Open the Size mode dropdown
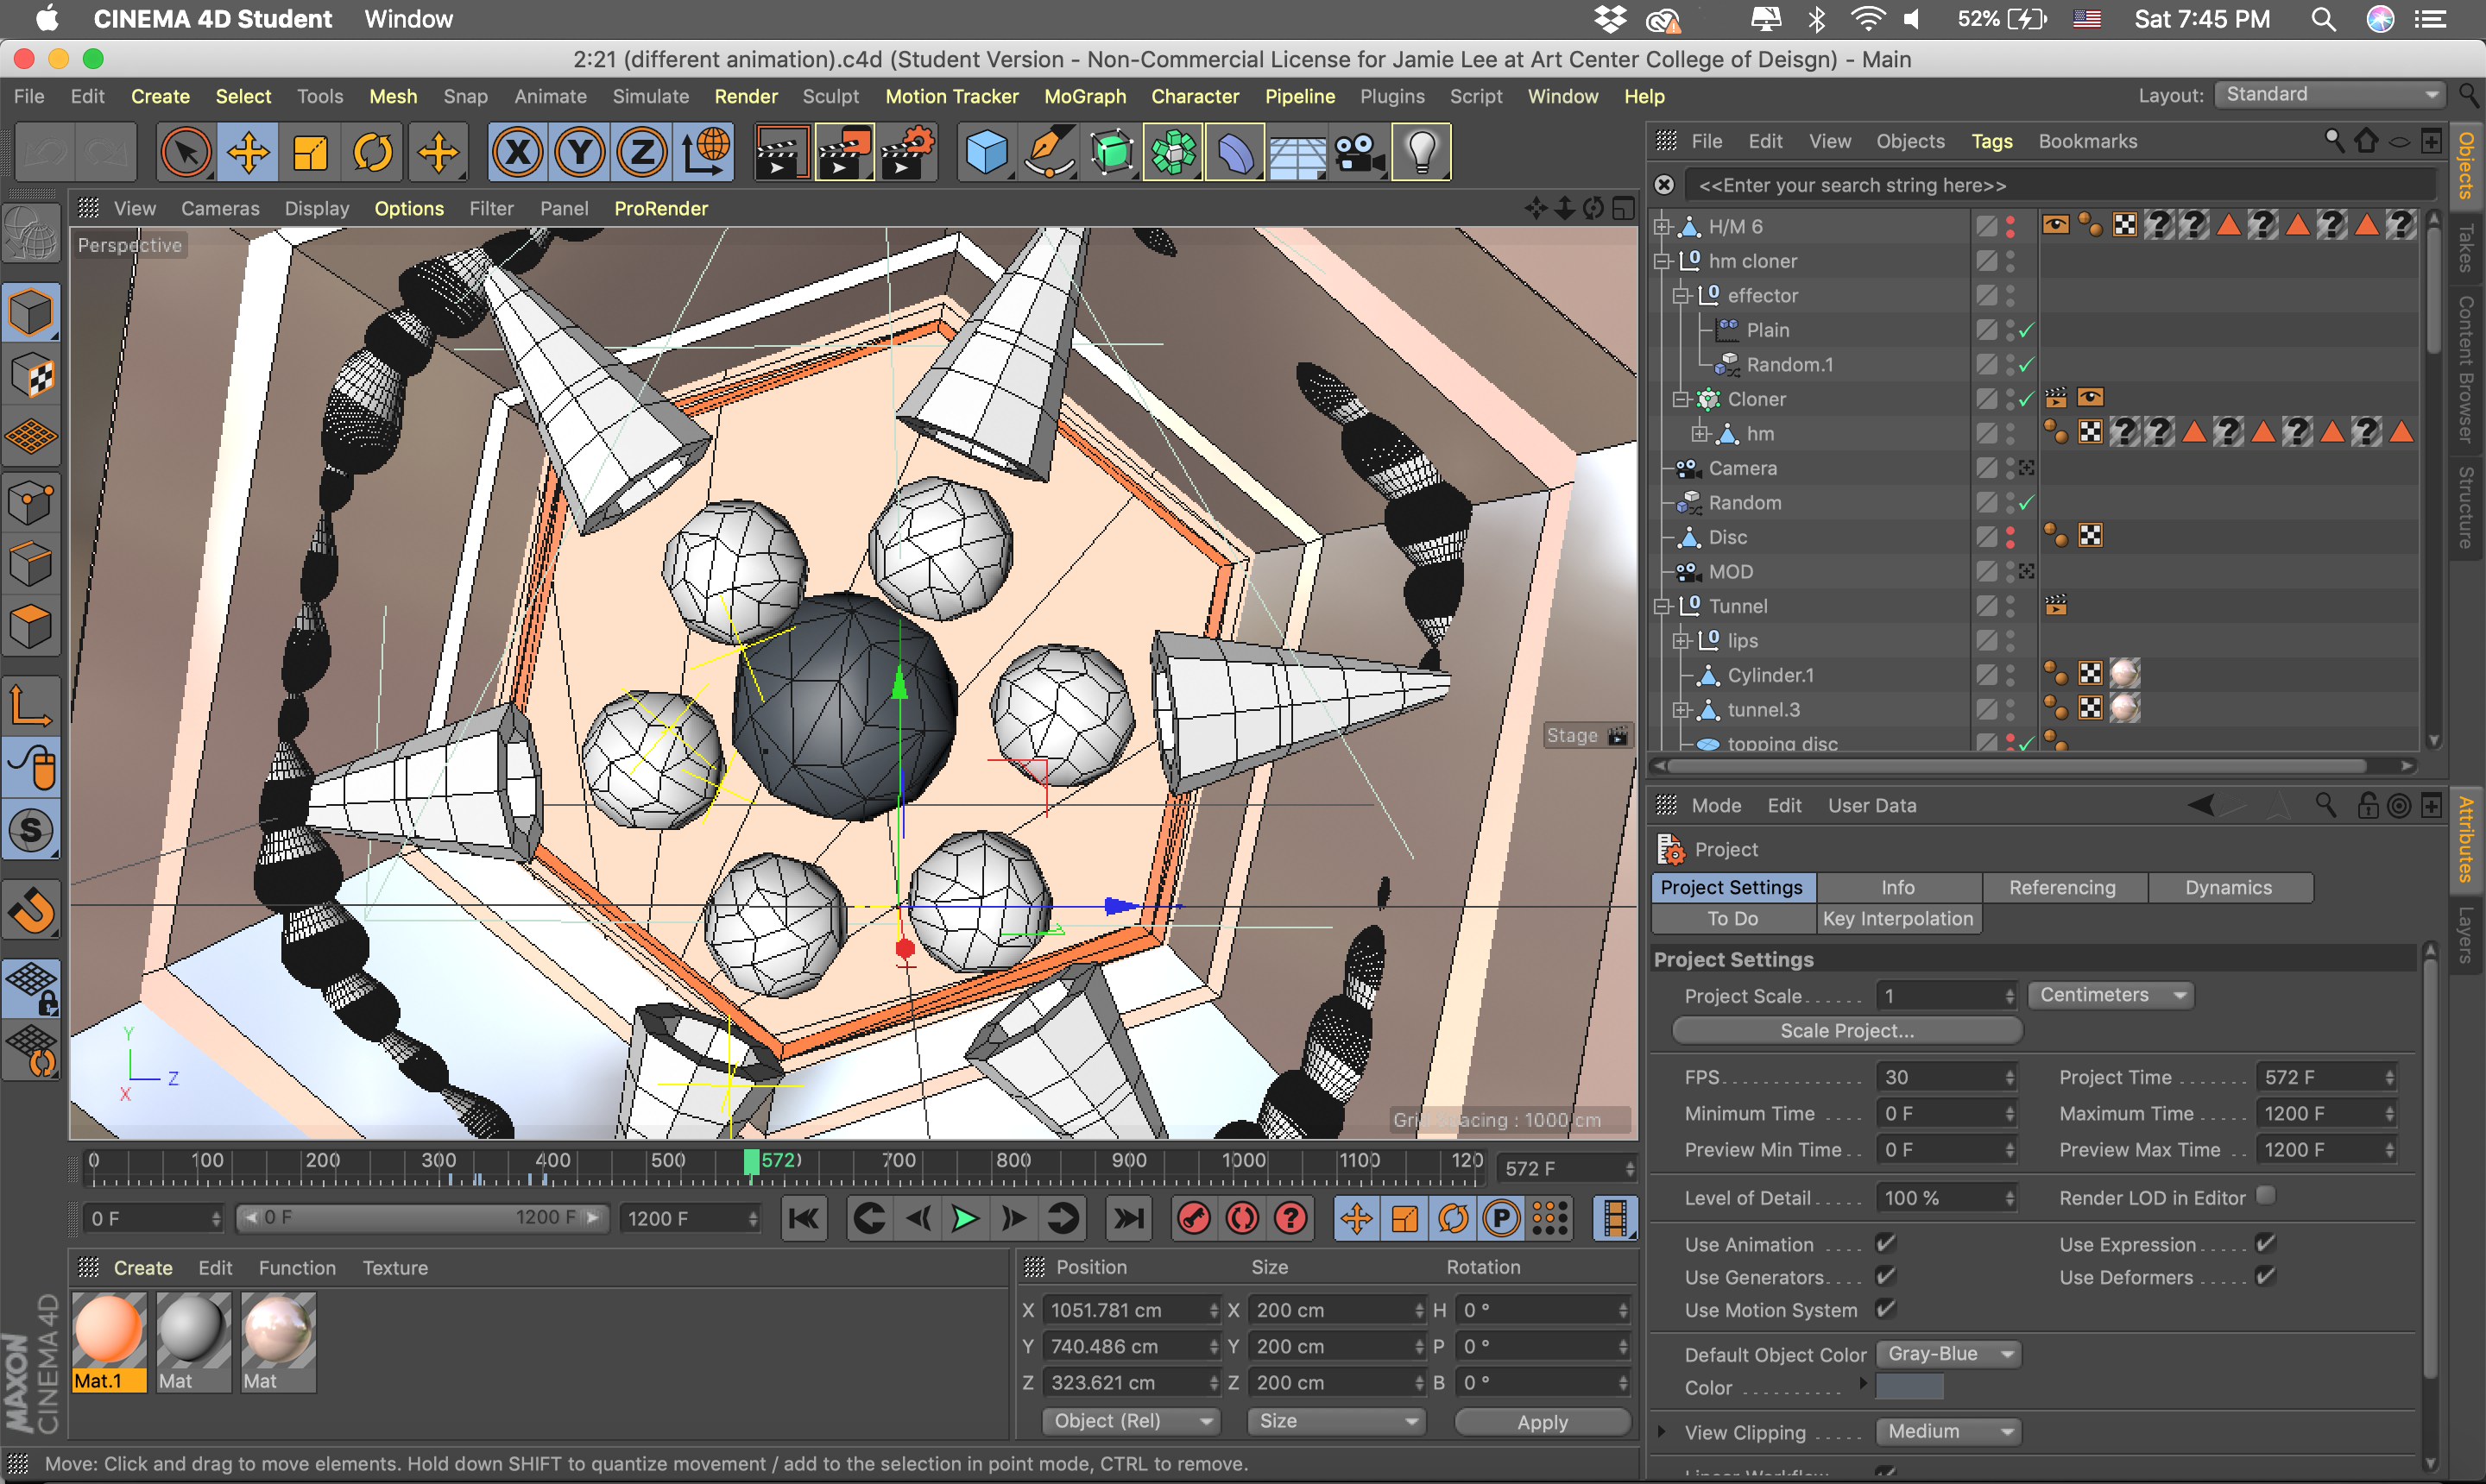This screenshot has width=2486, height=1484. (x=1336, y=1421)
